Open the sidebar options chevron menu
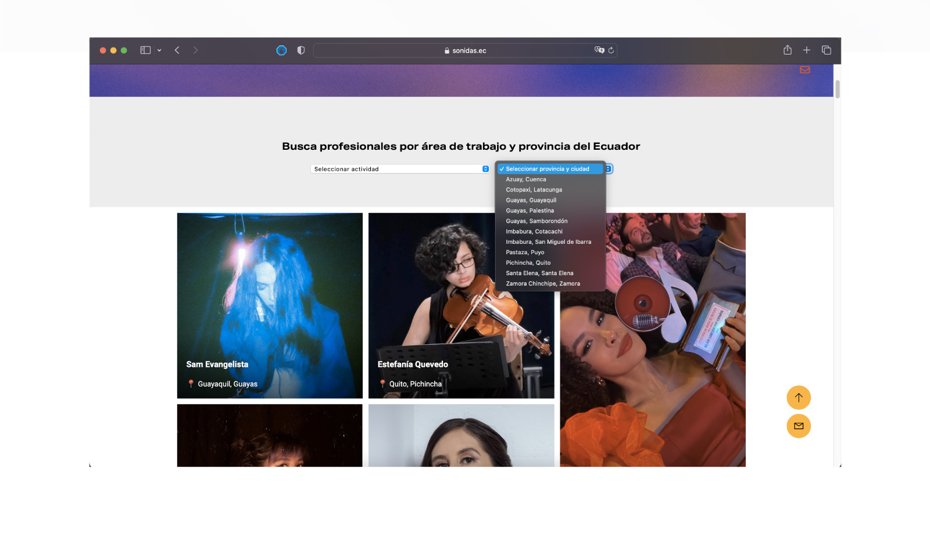Image resolution: width=930 pixels, height=548 pixels. coord(159,51)
